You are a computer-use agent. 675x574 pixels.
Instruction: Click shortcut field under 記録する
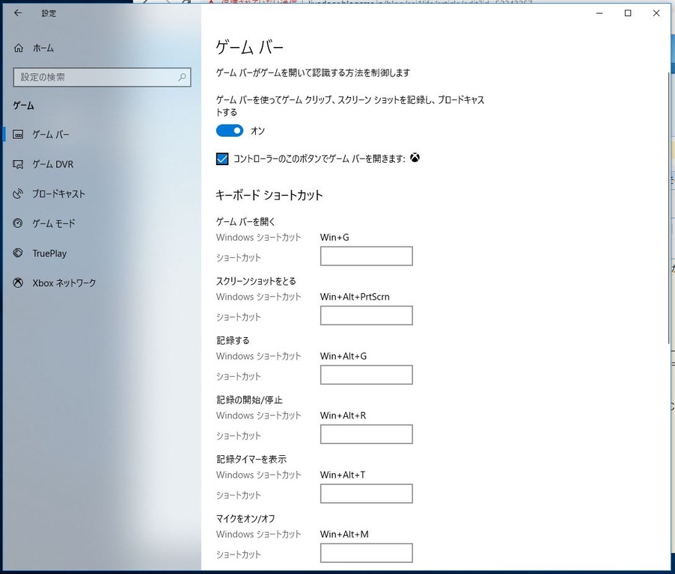(367, 374)
